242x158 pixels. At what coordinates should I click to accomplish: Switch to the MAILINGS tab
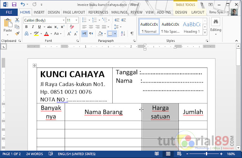[x=119, y=12]
